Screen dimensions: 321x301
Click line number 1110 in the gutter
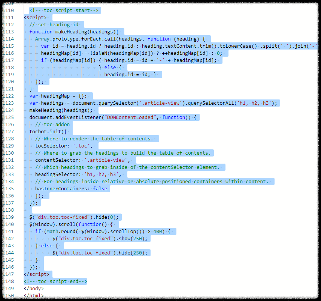click(x=8, y=10)
